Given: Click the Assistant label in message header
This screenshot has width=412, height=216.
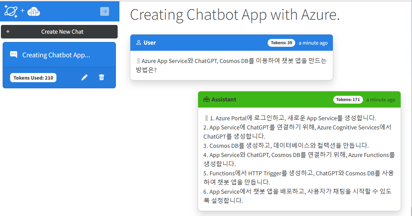Looking at the screenshot, I should click(x=224, y=99).
